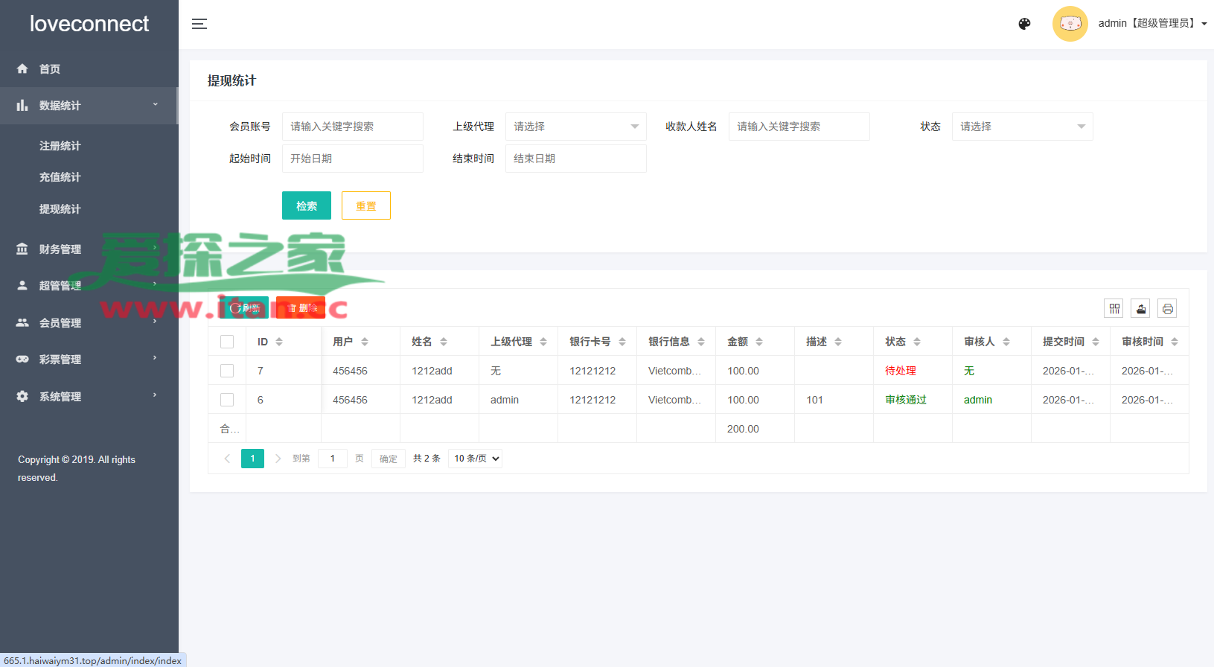Toggle the sidebar collapse hamburger icon
1214x667 pixels.
[199, 24]
